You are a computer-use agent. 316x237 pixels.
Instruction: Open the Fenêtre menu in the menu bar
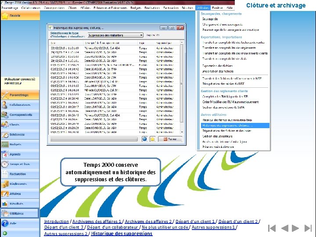pos(217,7)
